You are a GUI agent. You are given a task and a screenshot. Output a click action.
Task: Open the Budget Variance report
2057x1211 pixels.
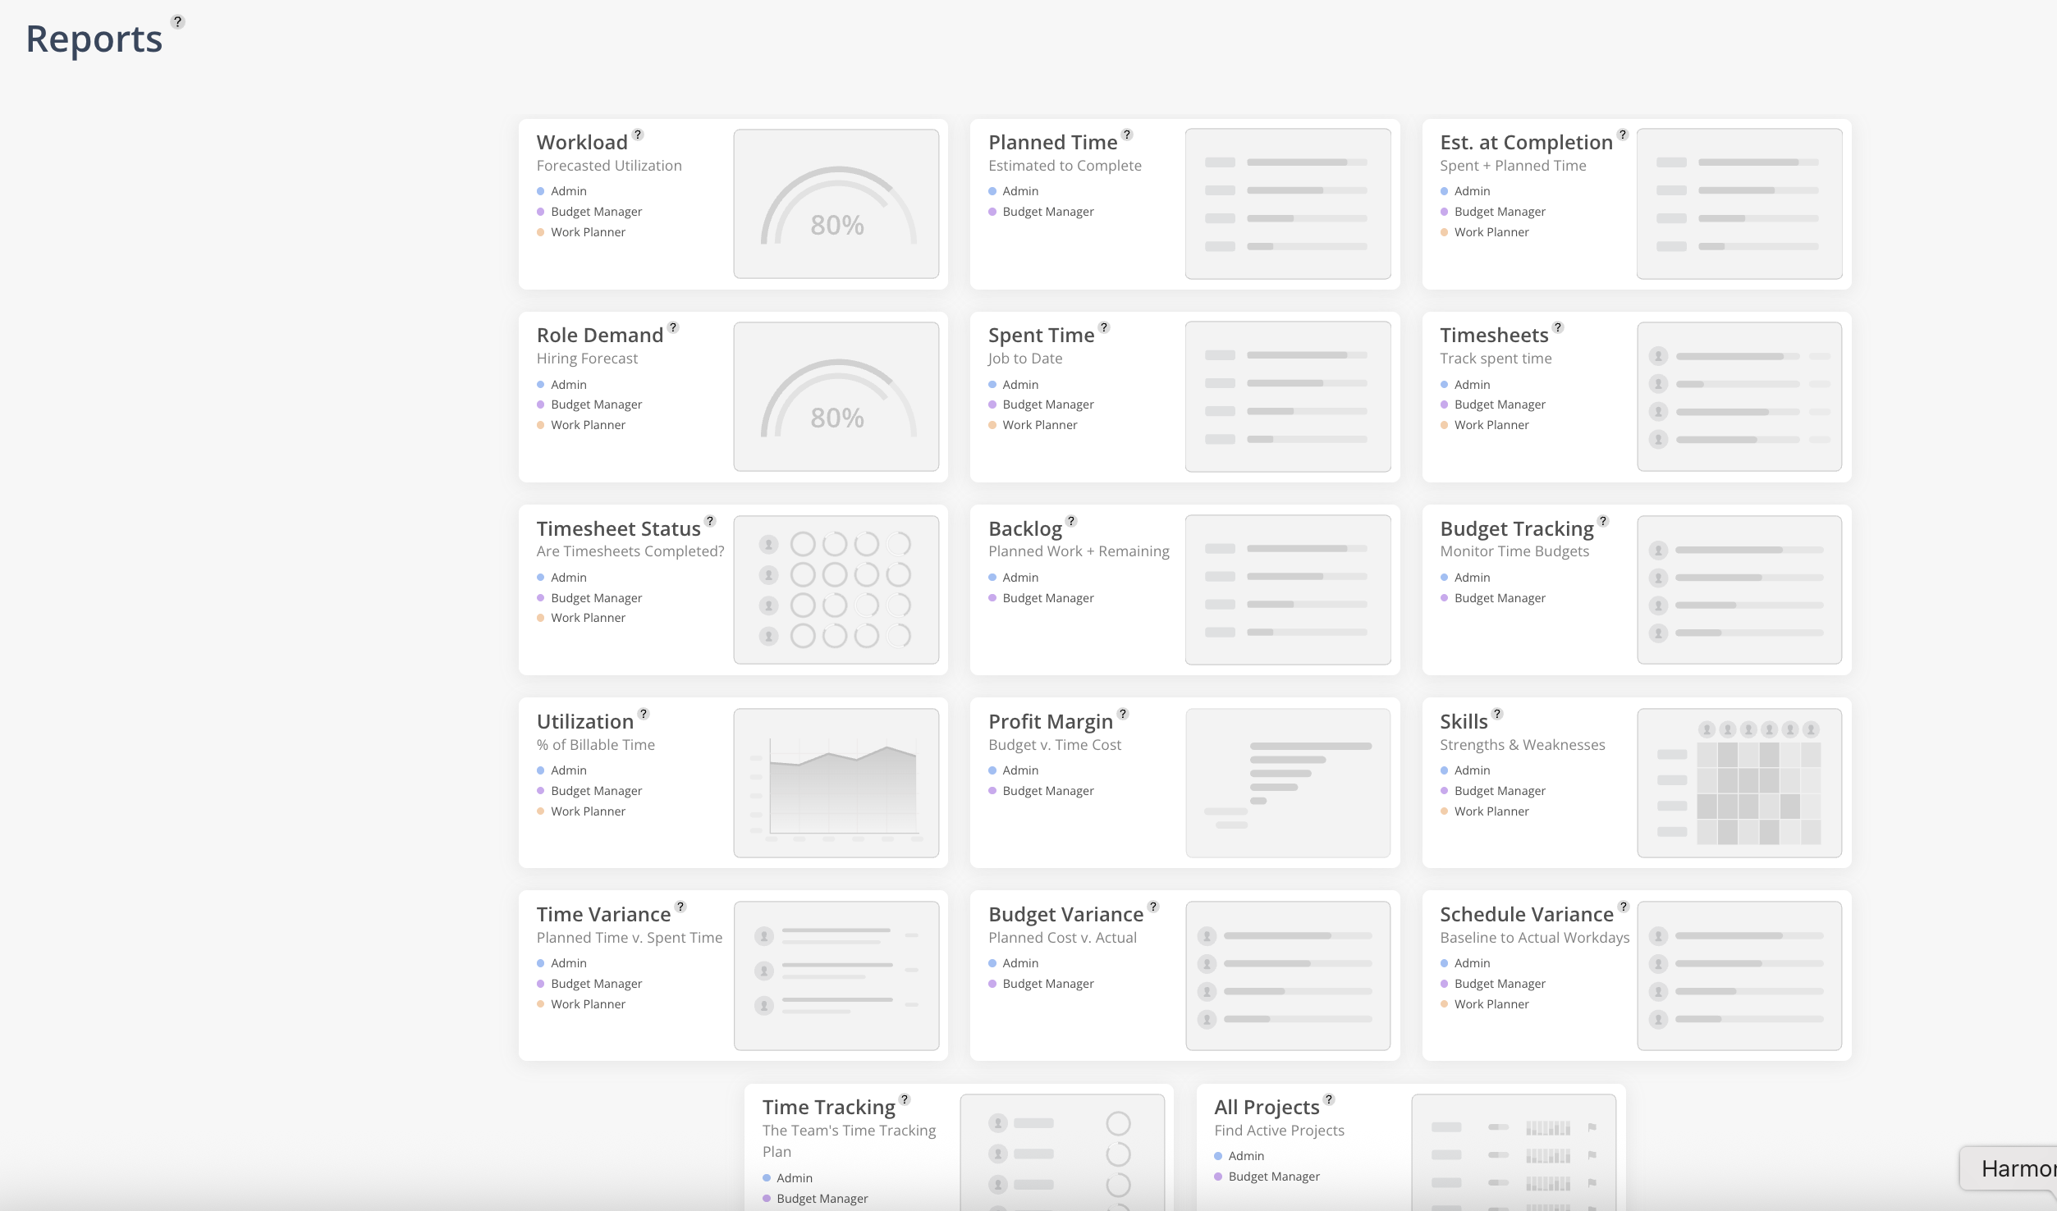click(x=1065, y=915)
